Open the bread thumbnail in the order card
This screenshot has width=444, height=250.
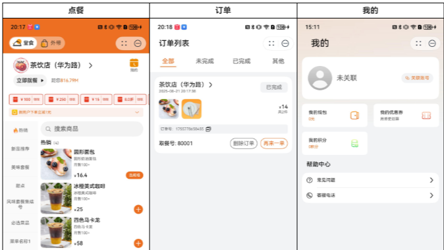(169, 109)
